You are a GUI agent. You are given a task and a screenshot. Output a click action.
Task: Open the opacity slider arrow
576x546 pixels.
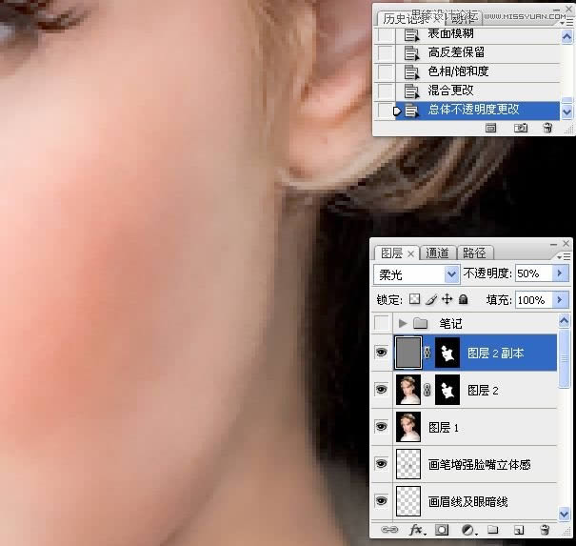click(559, 274)
